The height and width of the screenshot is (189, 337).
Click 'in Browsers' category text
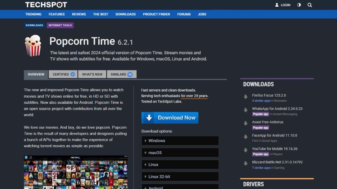(279, 101)
